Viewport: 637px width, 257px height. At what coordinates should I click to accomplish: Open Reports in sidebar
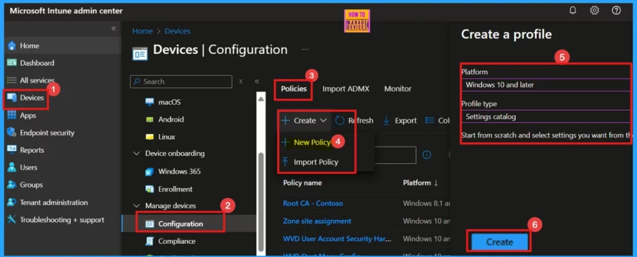(x=32, y=150)
